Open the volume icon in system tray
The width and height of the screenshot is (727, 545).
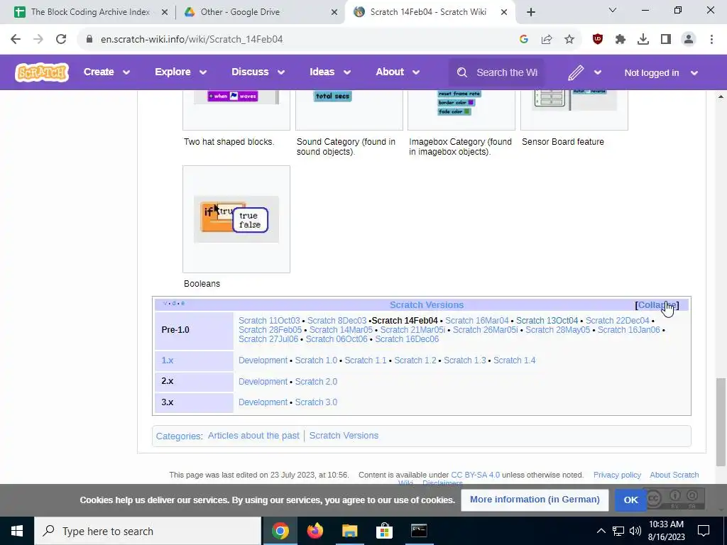pyautogui.click(x=635, y=531)
